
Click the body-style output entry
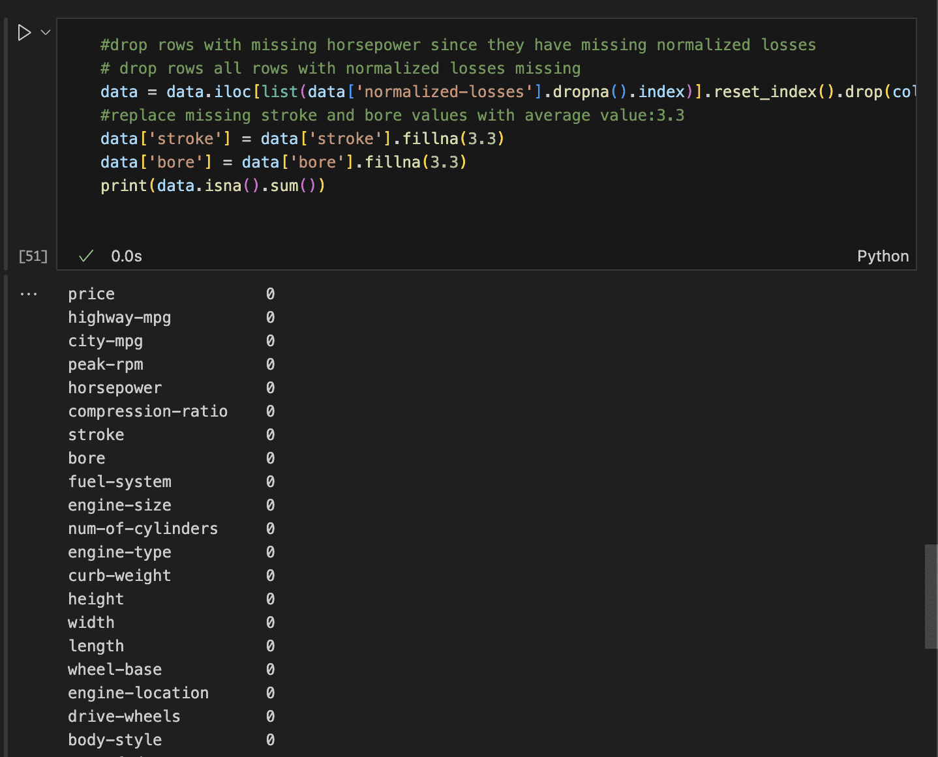[x=115, y=739]
